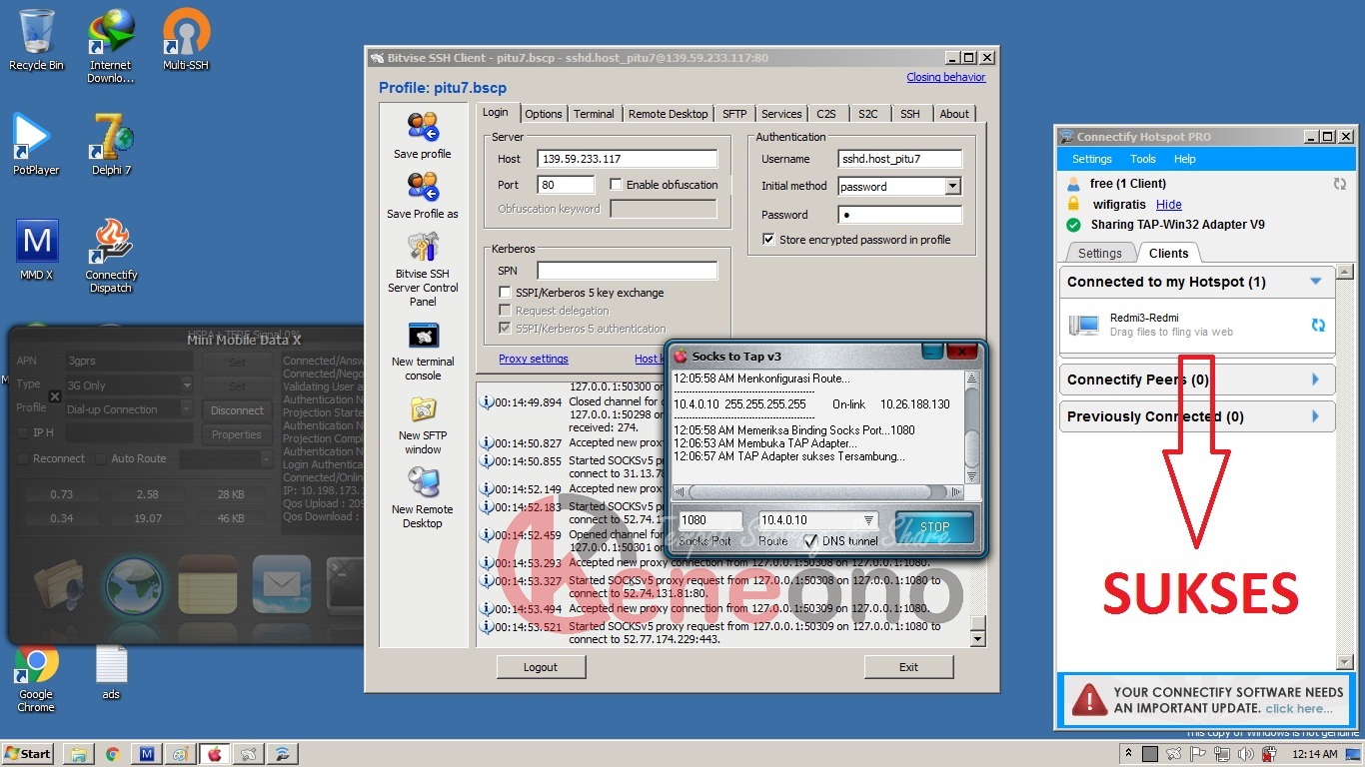The image size is (1365, 767).
Task: Click Hide link next to wifigratis
Action: coord(1168,204)
